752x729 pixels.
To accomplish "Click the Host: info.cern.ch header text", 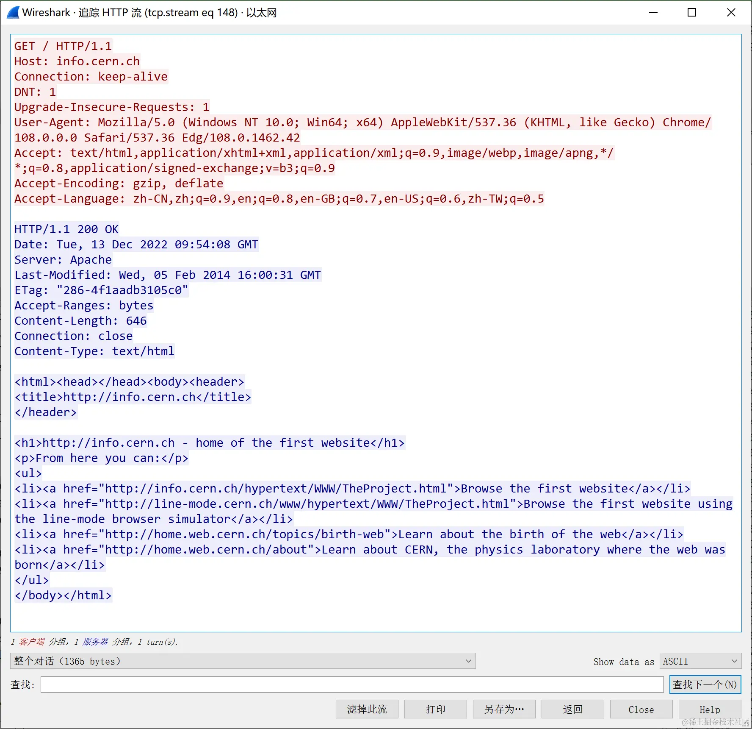I will click(77, 61).
